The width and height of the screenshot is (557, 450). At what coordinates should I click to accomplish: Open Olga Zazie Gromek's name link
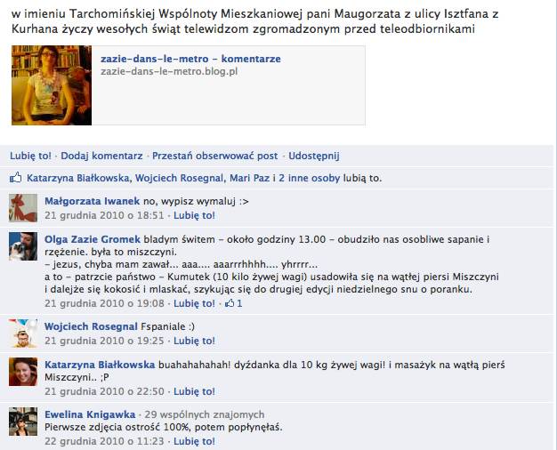93,239
